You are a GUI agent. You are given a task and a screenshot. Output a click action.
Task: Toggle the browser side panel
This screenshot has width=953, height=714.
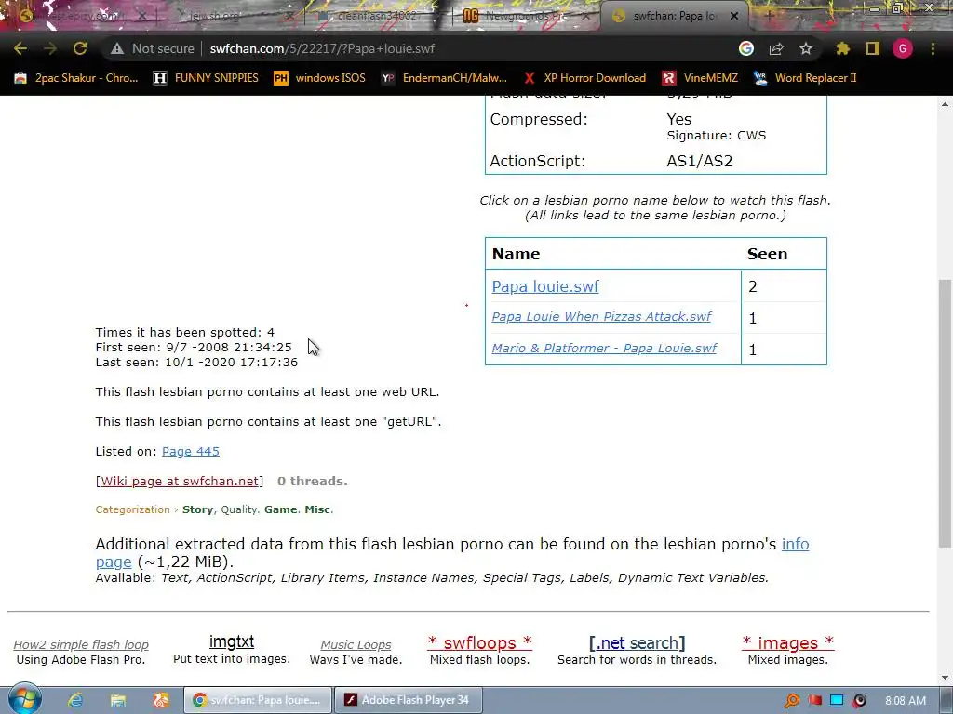click(873, 48)
